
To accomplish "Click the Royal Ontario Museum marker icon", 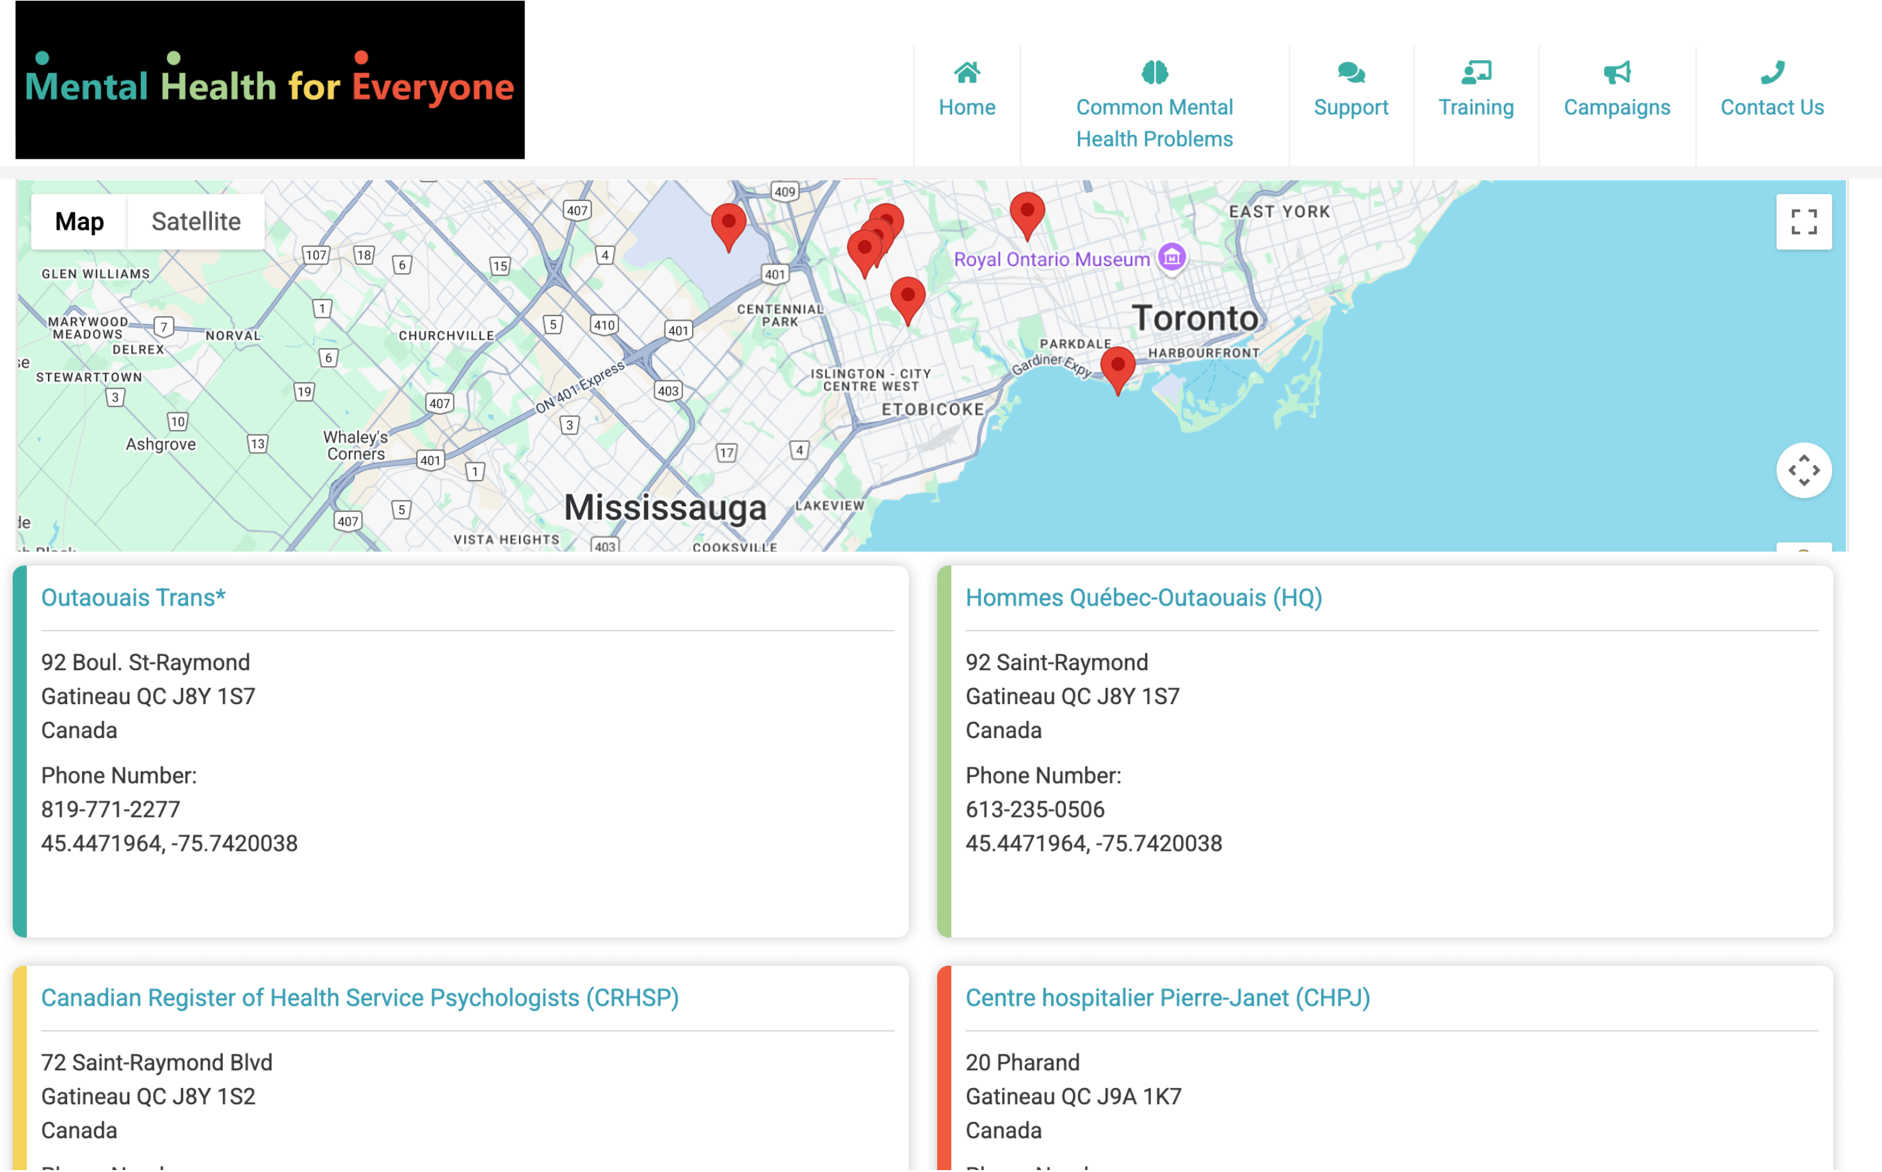I will pyautogui.click(x=1171, y=257).
